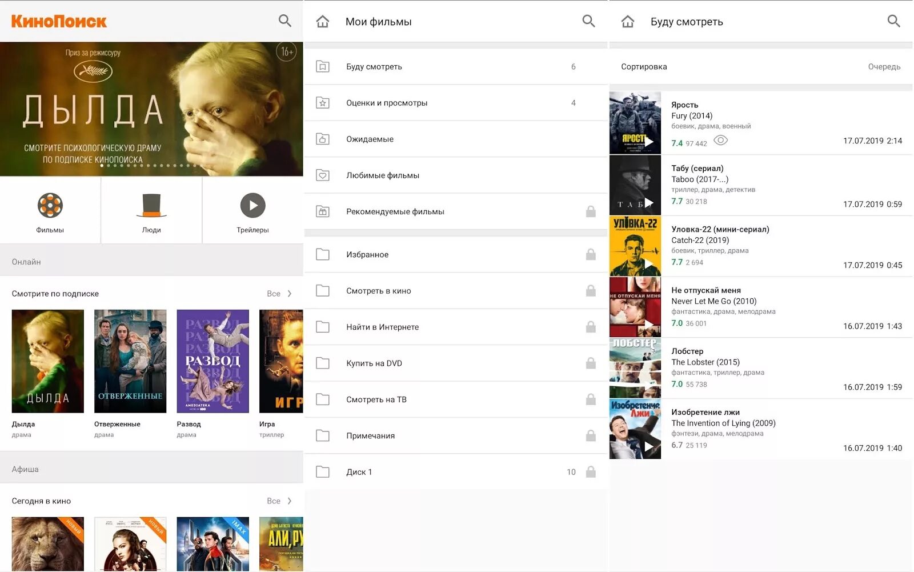Click lock icon on Смотреть на ТВ row

coord(591,399)
